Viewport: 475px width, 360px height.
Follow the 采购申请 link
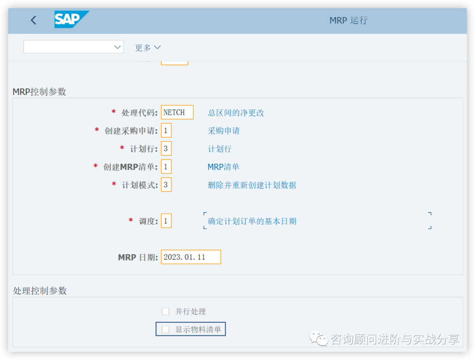click(223, 130)
